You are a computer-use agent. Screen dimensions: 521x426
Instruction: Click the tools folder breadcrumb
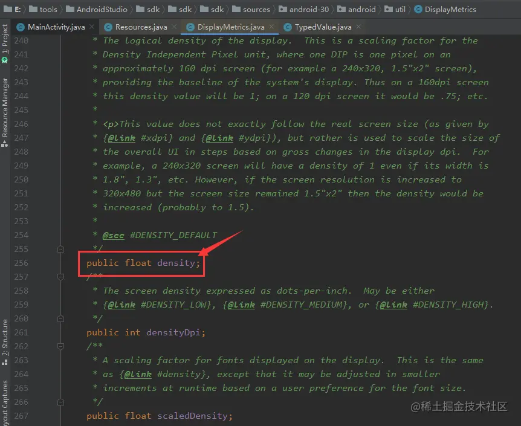(x=43, y=9)
